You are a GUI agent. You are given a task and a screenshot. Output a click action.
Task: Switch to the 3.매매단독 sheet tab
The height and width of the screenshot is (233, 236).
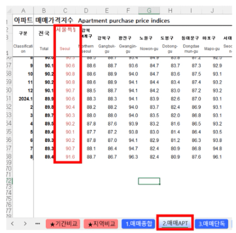tap(211, 224)
